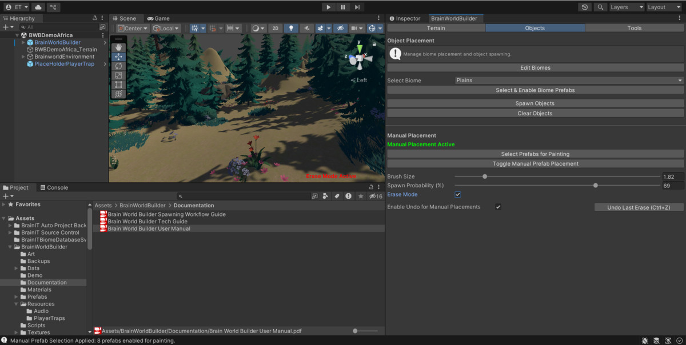Open scene camera settings icon
This screenshot has width=686, height=345.
click(354, 28)
